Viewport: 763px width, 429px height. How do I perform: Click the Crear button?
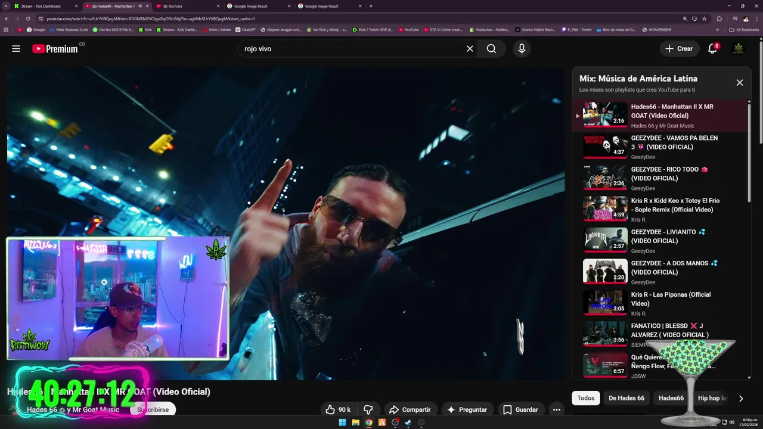point(680,49)
